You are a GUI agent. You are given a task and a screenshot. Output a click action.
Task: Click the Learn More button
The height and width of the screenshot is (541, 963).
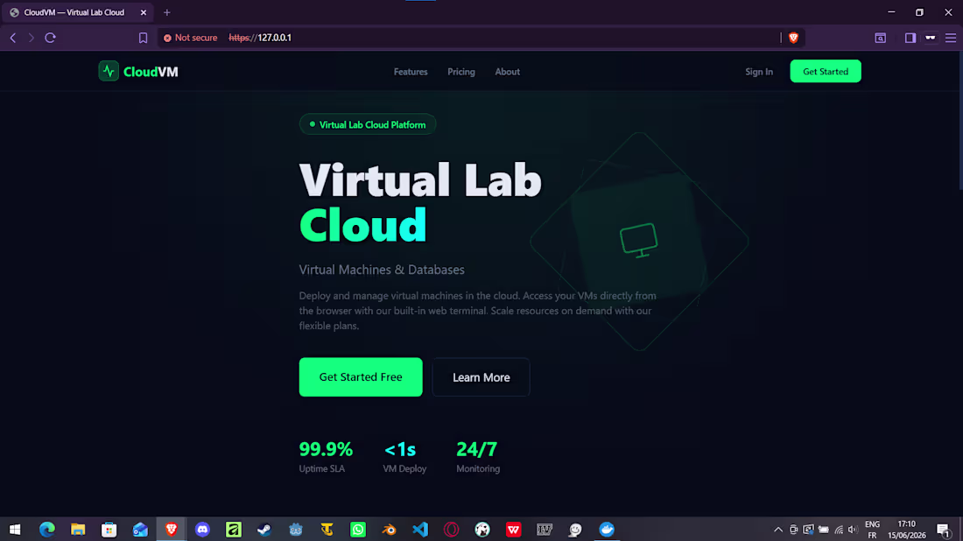pos(481,377)
